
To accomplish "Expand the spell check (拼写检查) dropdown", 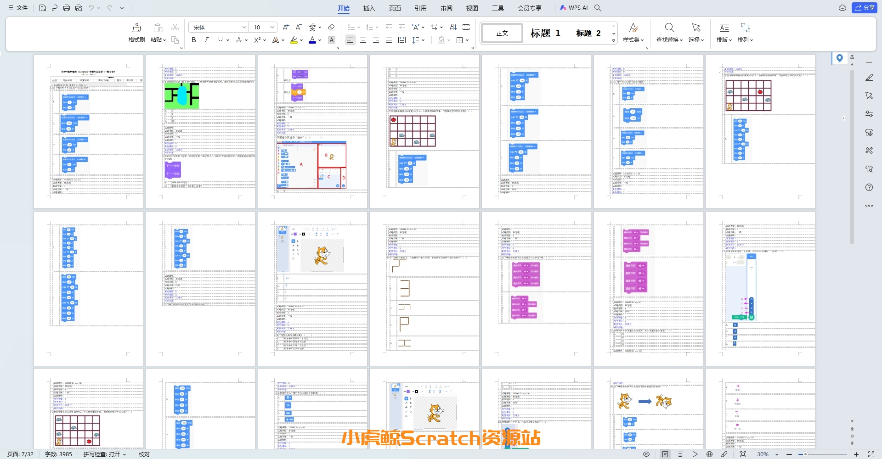I will (x=124, y=454).
